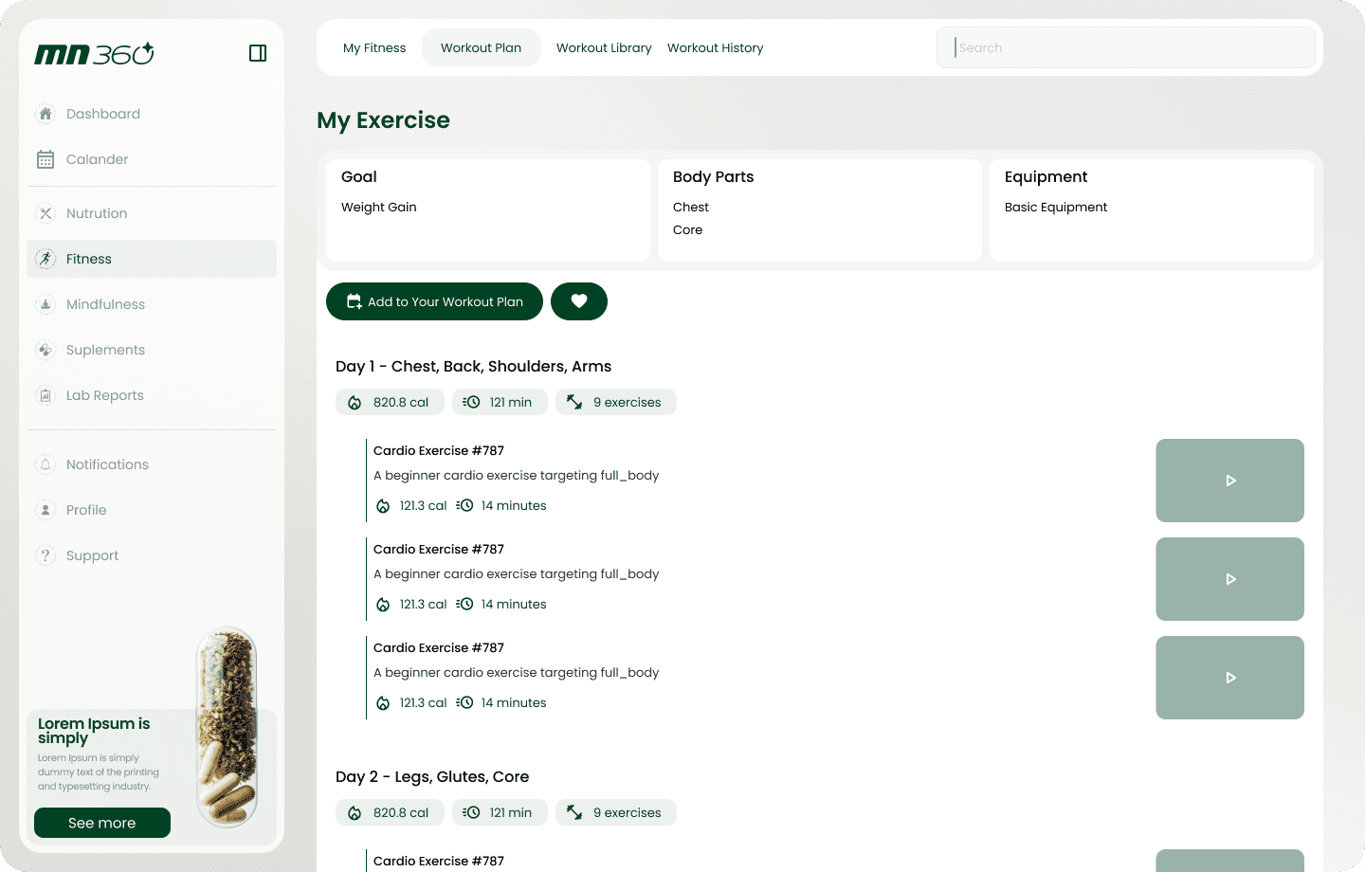This screenshot has height=872, width=1365.
Task: Click the Suplements pill icon
Action: coord(45,350)
